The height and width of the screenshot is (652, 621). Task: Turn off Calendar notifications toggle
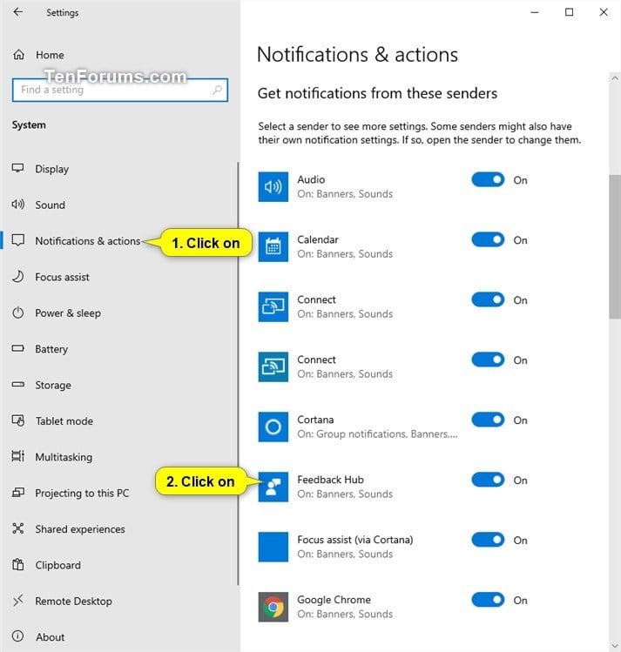488,239
